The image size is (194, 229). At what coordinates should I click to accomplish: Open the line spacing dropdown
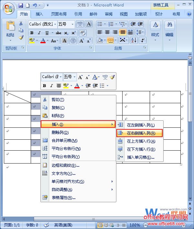(140, 32)
